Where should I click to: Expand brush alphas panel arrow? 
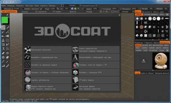[152, 40]
